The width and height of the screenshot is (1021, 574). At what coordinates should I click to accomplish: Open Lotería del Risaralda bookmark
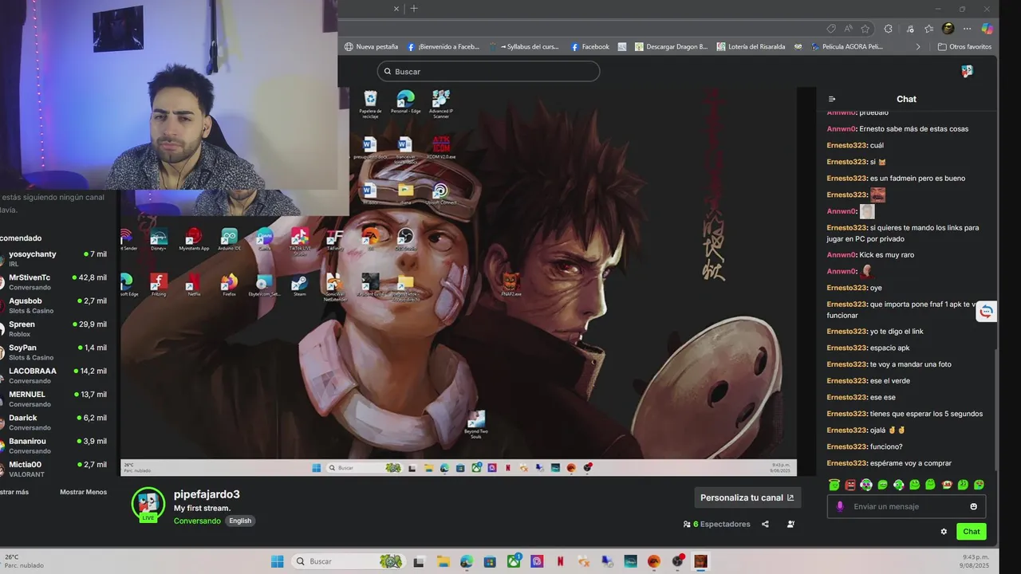click(x=751, y=47)
